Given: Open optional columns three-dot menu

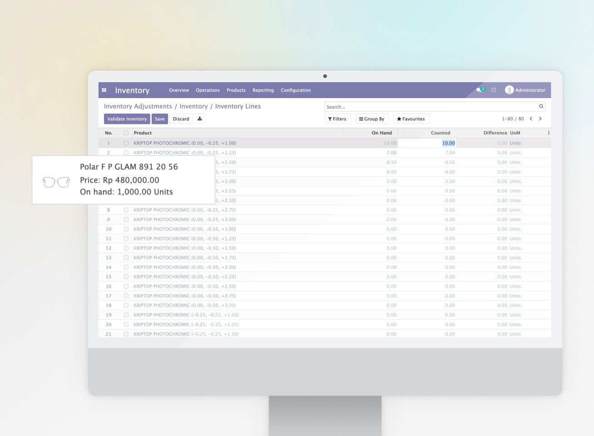Looking at the screenshot, I should point(549,133).
